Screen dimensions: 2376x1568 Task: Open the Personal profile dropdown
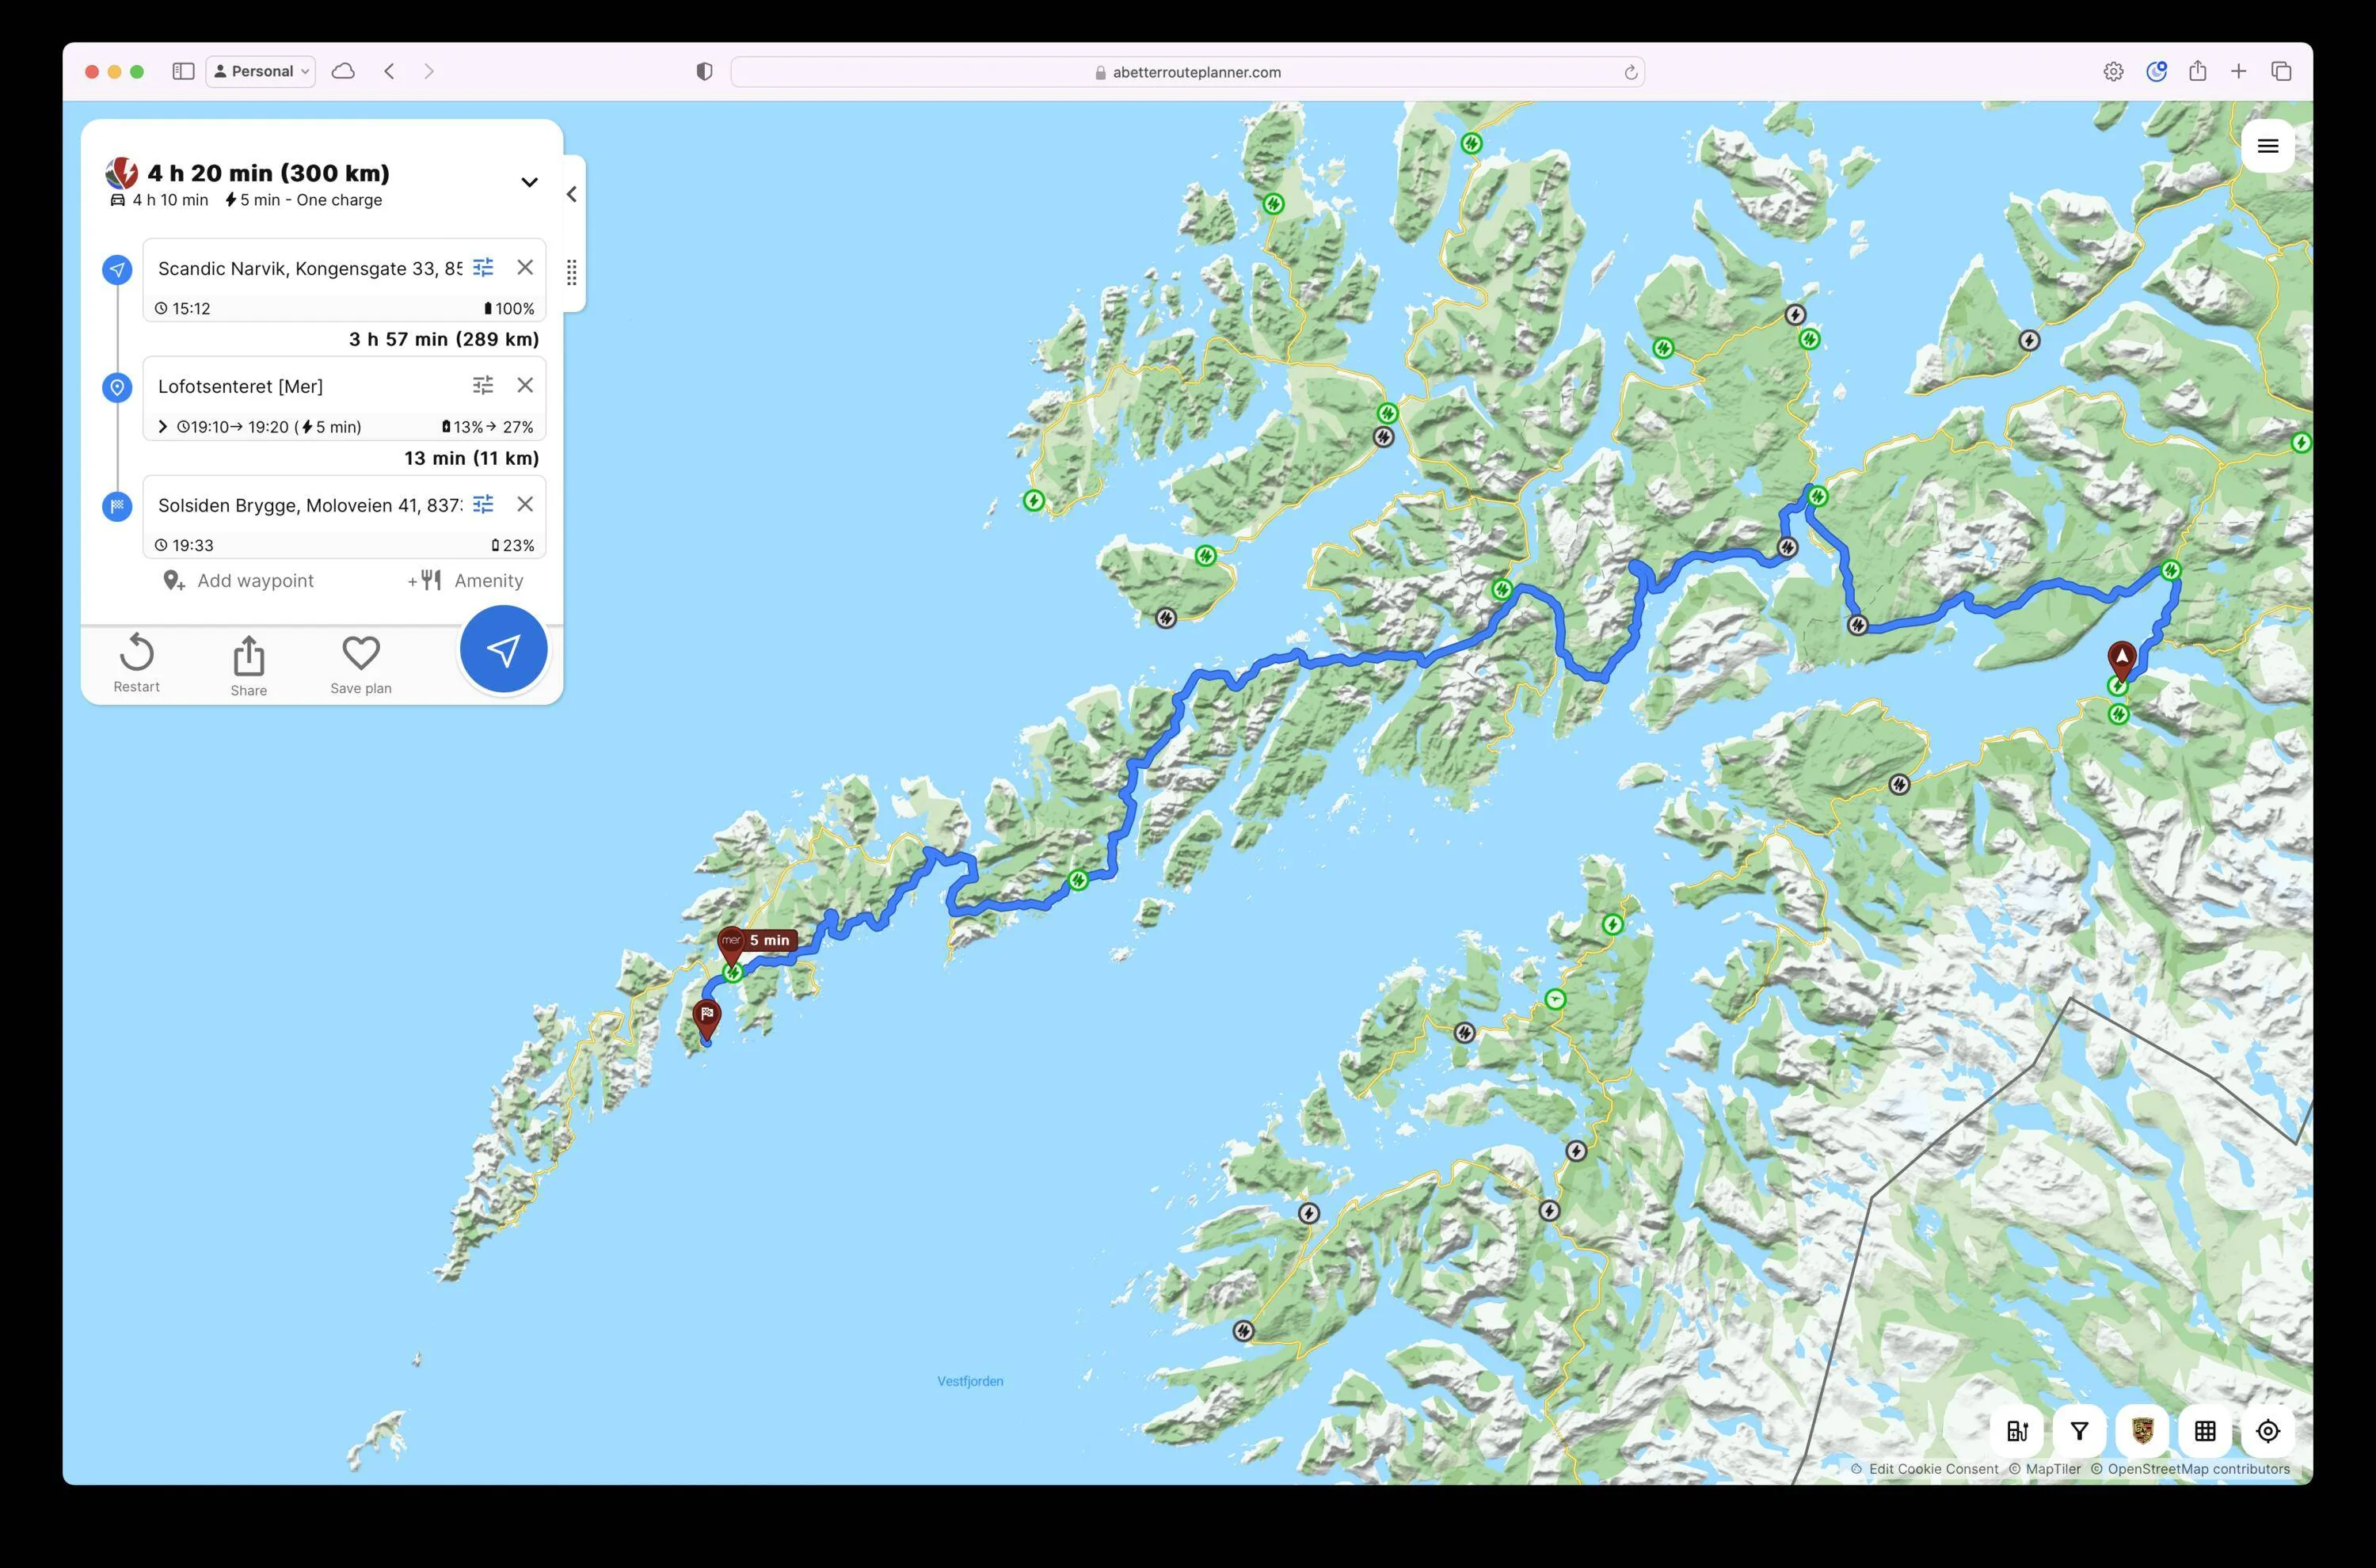261,71
